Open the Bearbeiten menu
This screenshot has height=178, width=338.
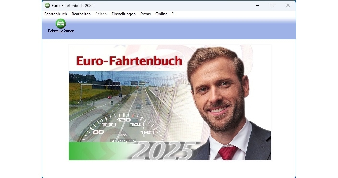[x=81, y=14]
